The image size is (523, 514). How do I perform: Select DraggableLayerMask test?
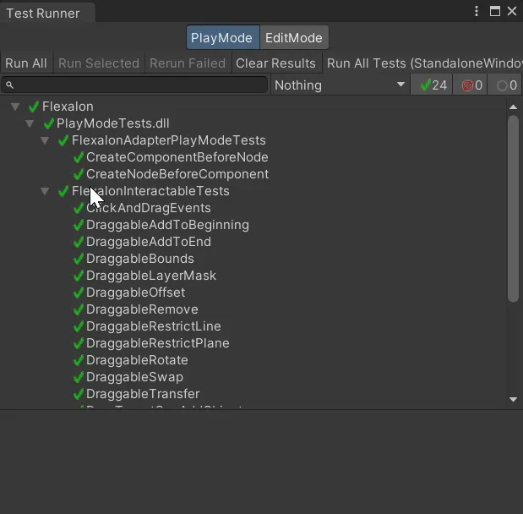(253, 276)
